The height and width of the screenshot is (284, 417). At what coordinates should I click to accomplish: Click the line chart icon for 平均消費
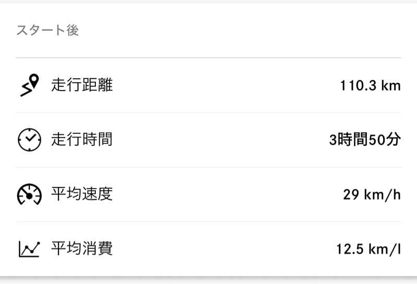coord(30,249)
